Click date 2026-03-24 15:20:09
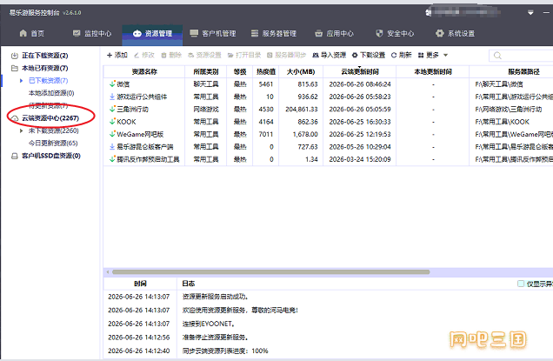This screenshot has width=553, height=361. tap(360, 159)
